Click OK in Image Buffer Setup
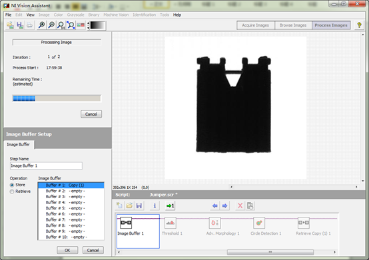The width and height of the screenshot is (369, 260). pos(67,250)
